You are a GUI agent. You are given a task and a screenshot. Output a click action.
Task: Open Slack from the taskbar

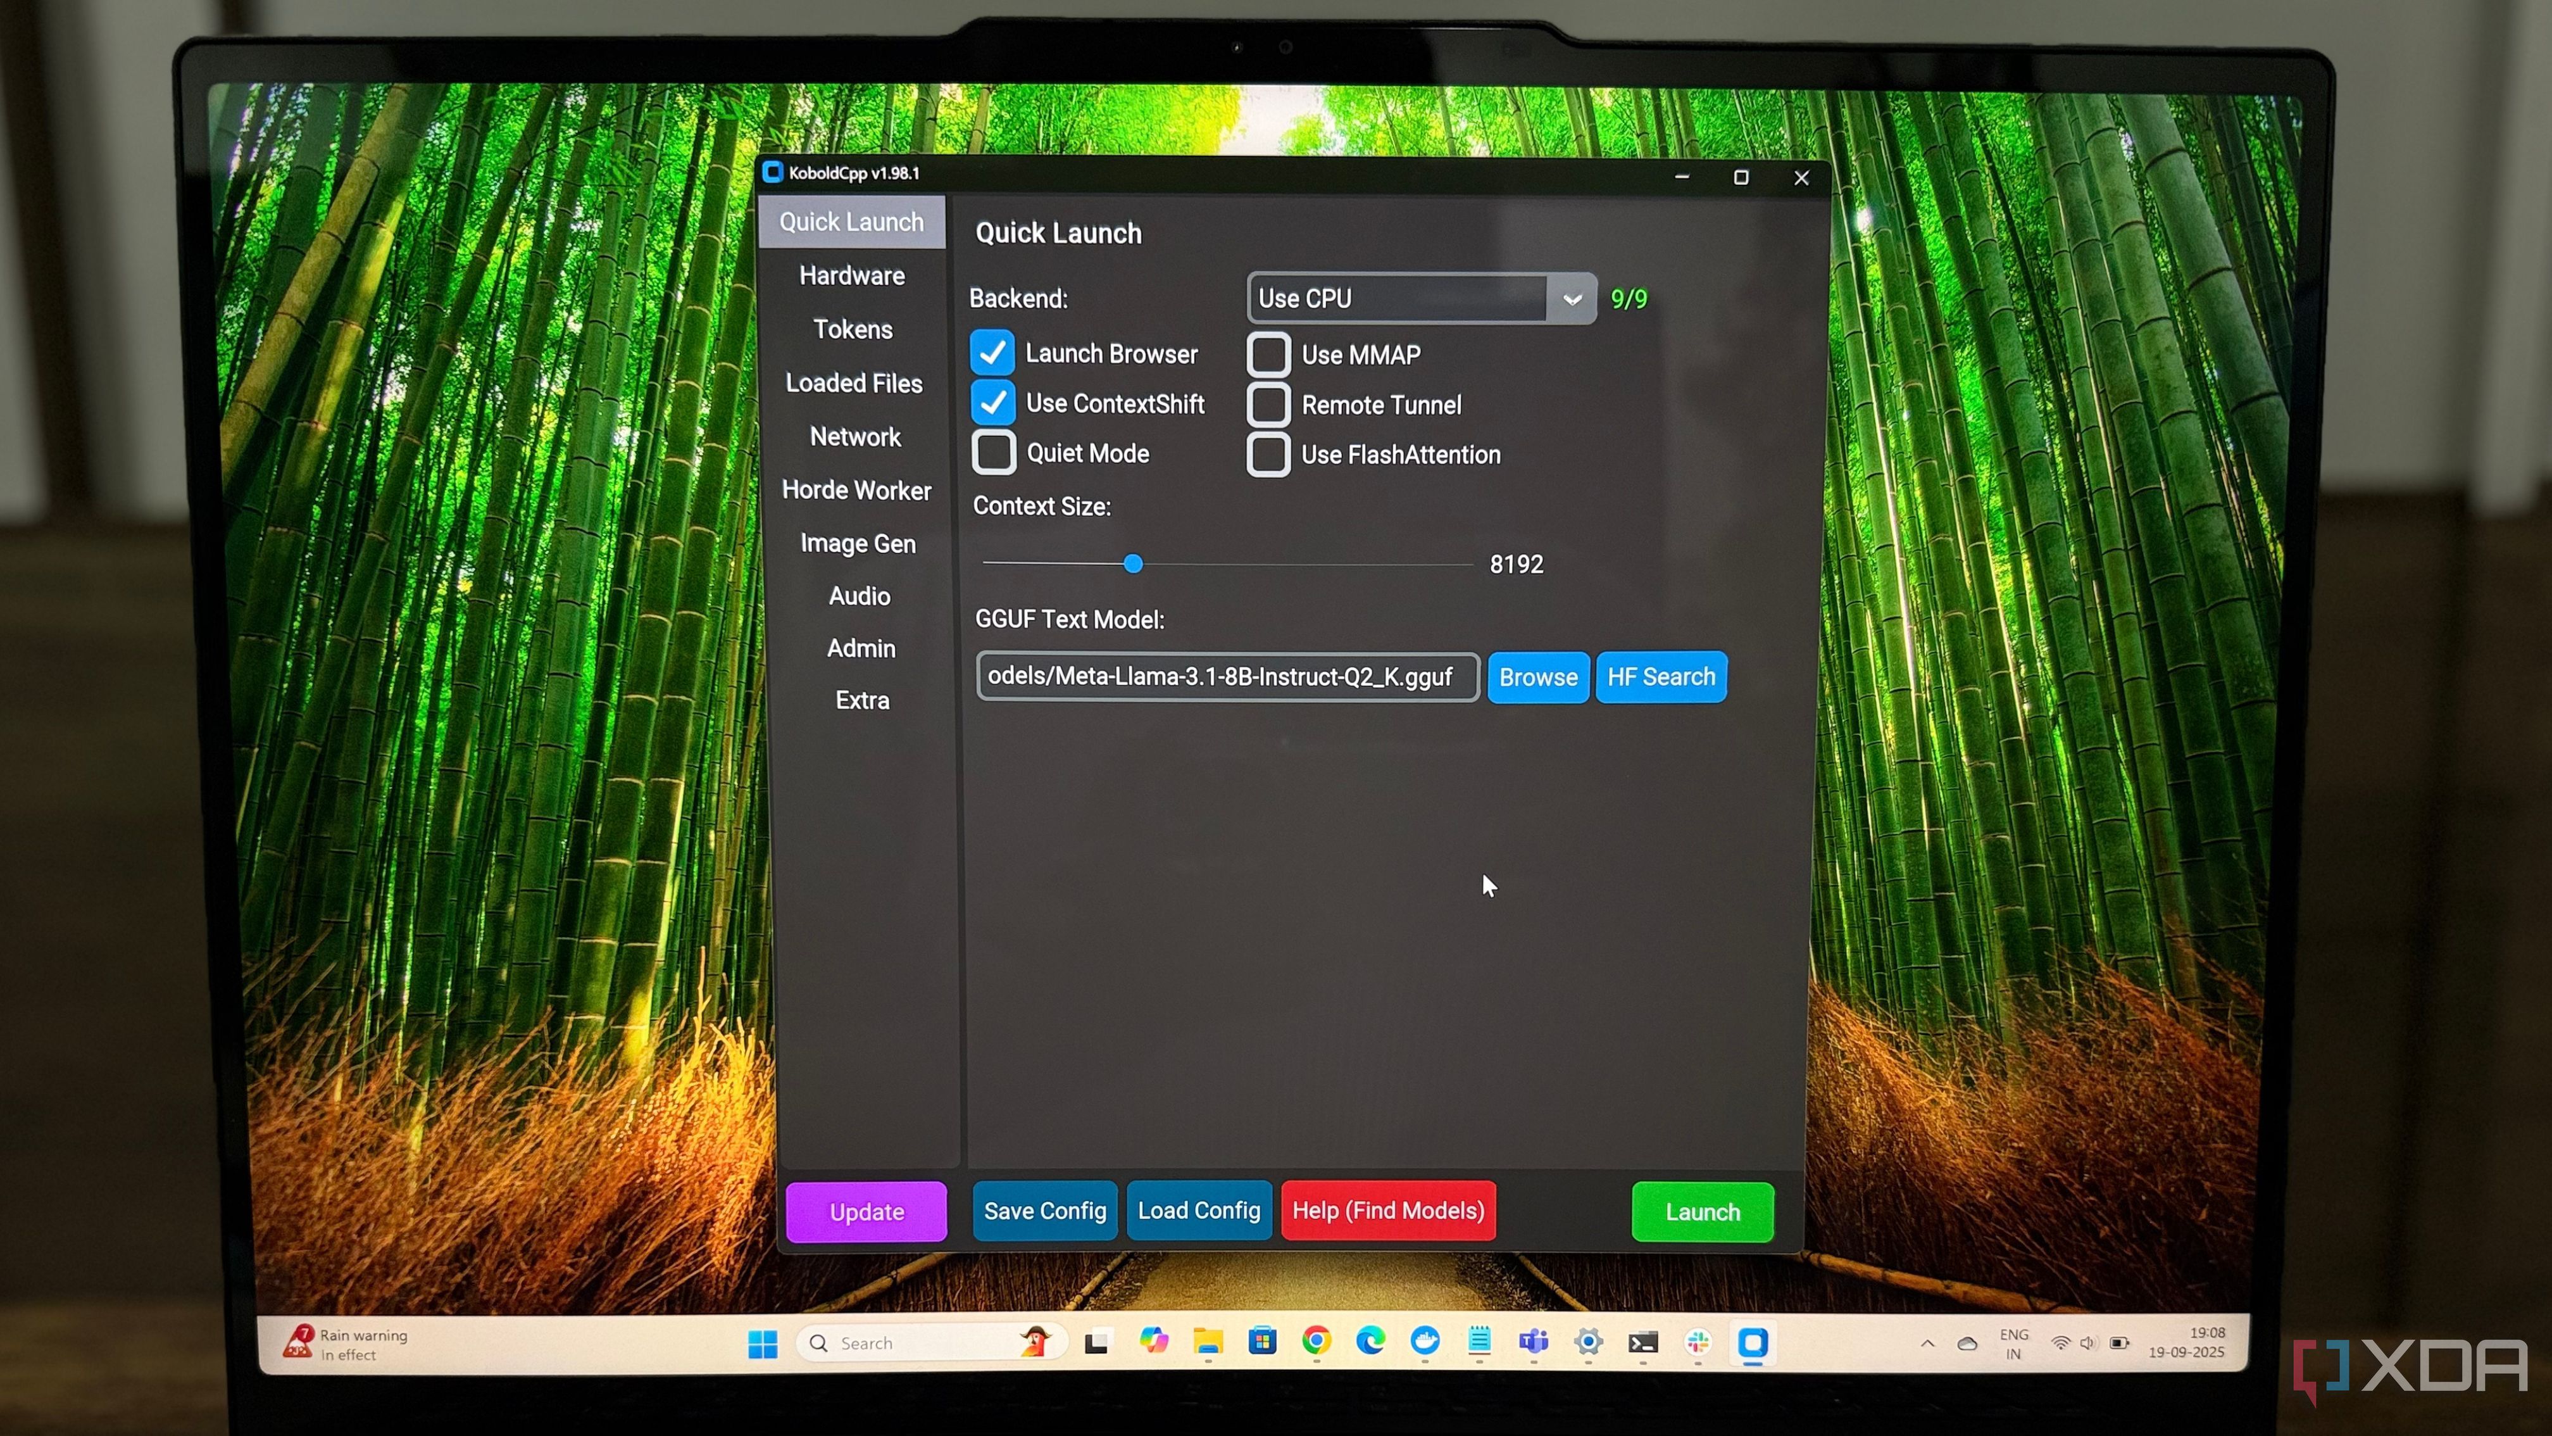click(x=1698, y=1343)
